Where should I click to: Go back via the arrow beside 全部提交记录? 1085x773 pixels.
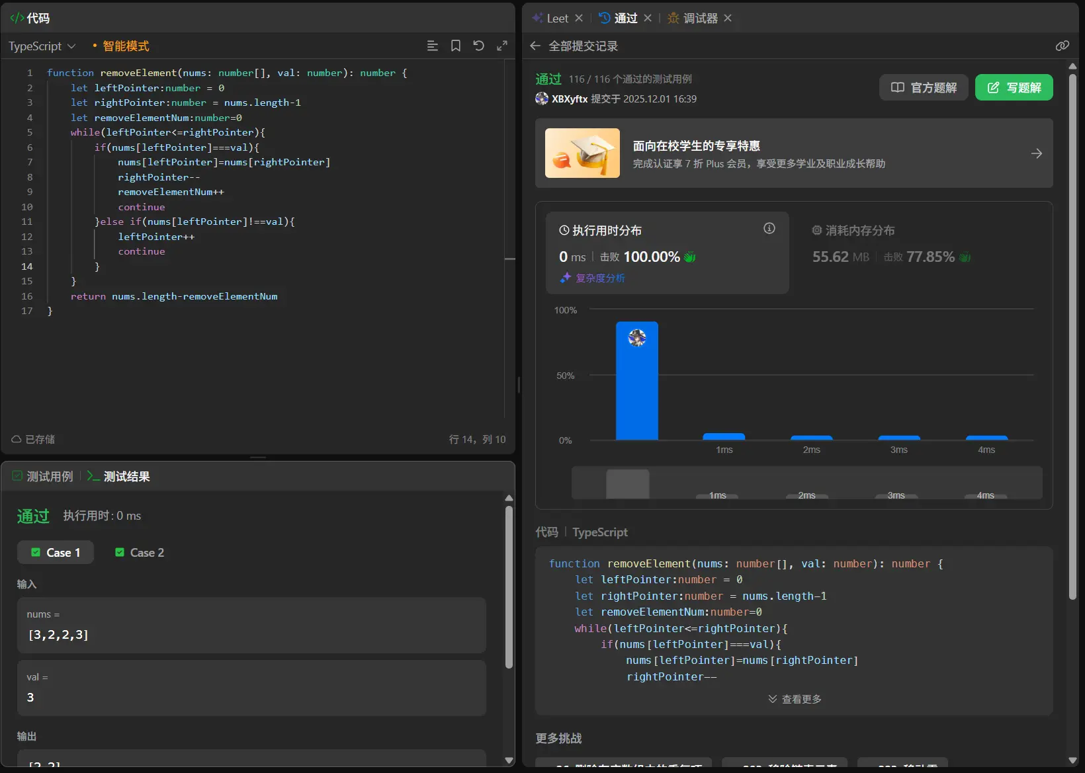pyautogui.click(x=535, y=46)
